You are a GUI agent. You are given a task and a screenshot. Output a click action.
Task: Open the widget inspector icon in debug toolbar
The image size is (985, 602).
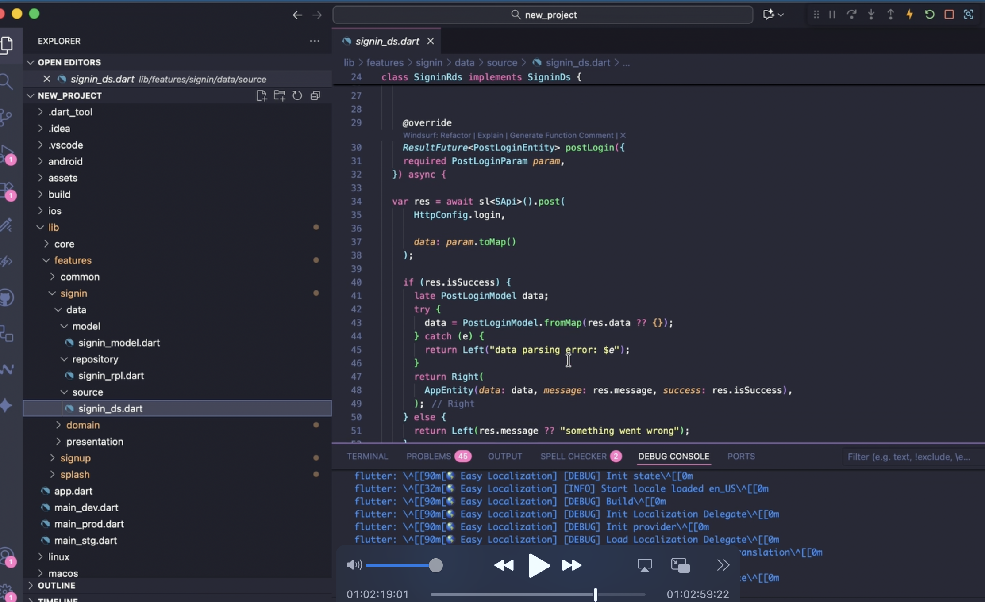click(x=969, y=14)
